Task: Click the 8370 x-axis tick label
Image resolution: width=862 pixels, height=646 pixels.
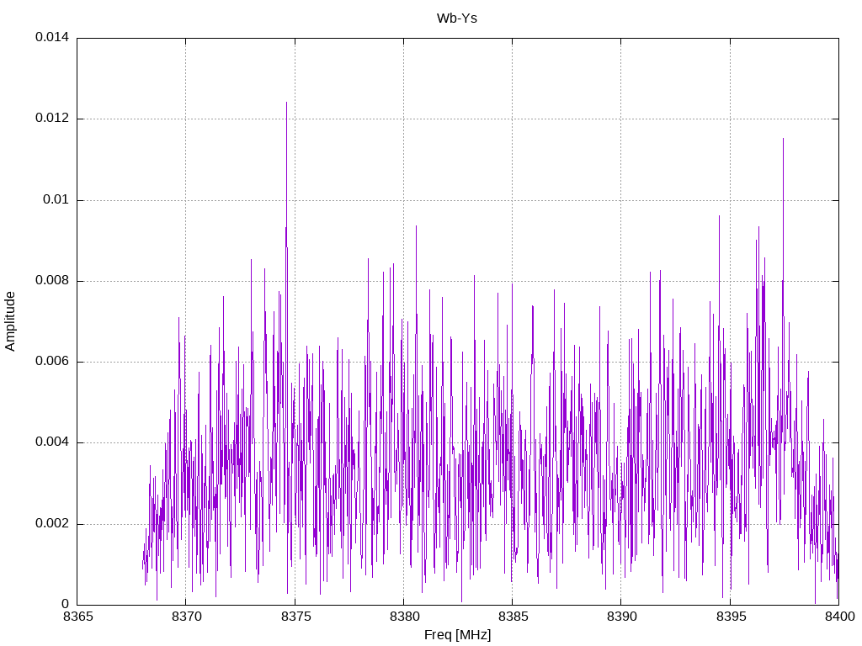Action: tap(187, 617)
